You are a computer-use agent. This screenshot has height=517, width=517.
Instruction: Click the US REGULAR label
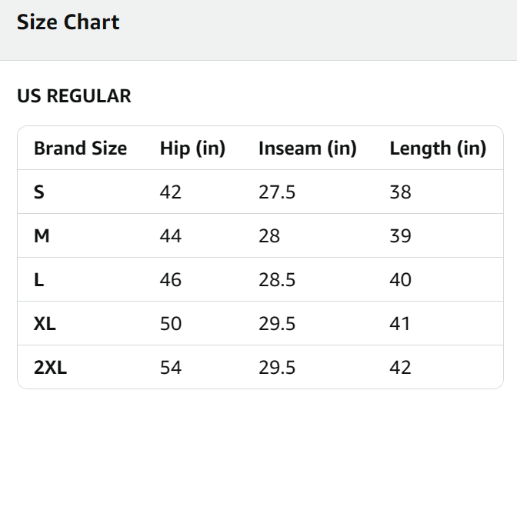pyautogui.click(x=74, y=96)
